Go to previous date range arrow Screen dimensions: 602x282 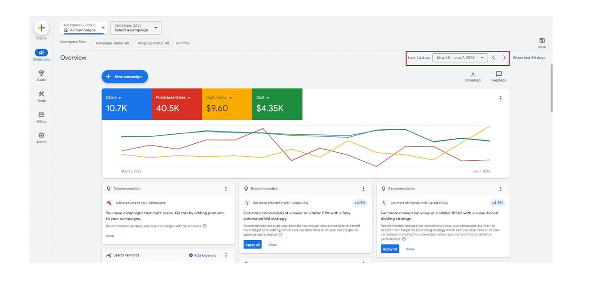(493, 58)
